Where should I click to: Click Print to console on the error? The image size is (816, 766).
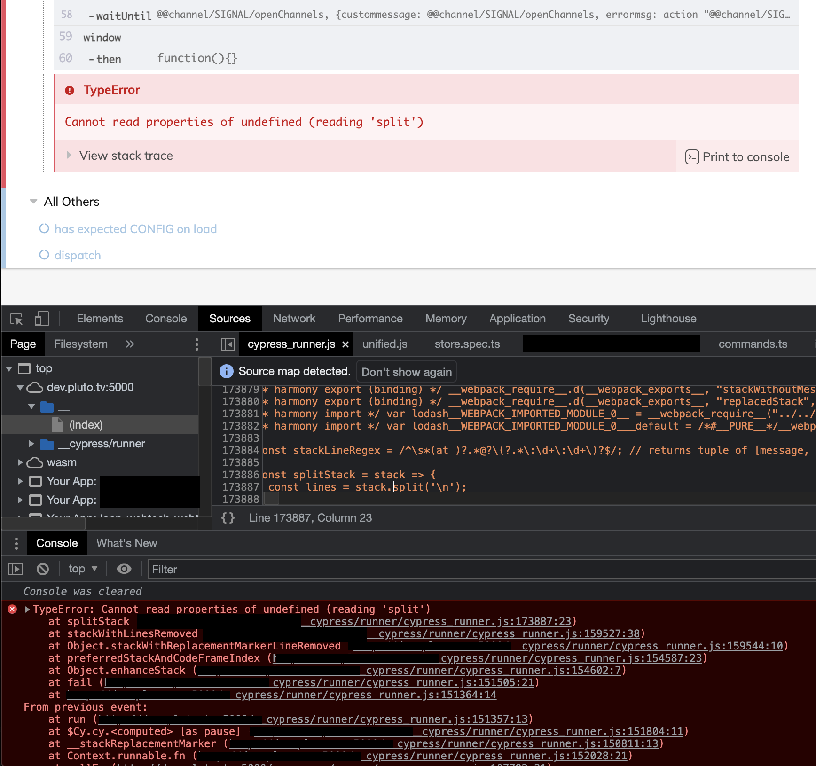point(738,156)
